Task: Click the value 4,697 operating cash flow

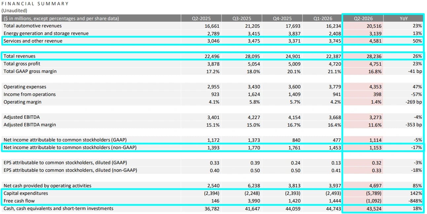Action: 375,186
